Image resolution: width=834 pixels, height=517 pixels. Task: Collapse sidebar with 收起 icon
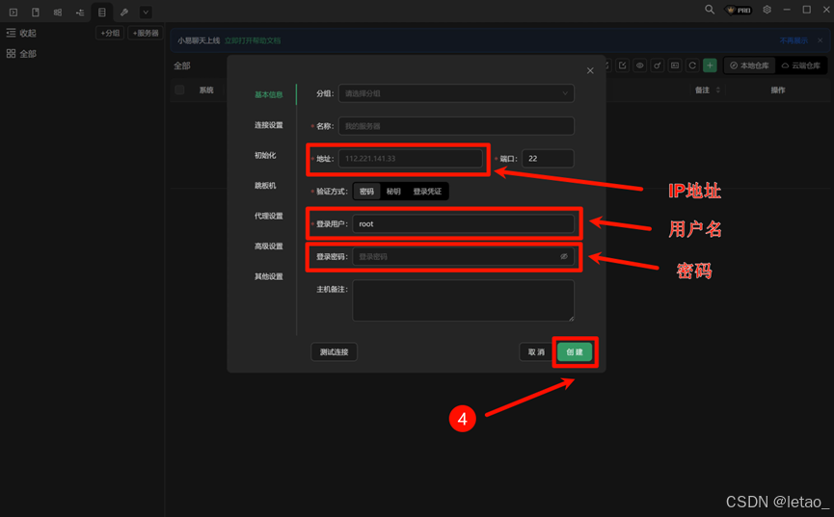(11, 33)
